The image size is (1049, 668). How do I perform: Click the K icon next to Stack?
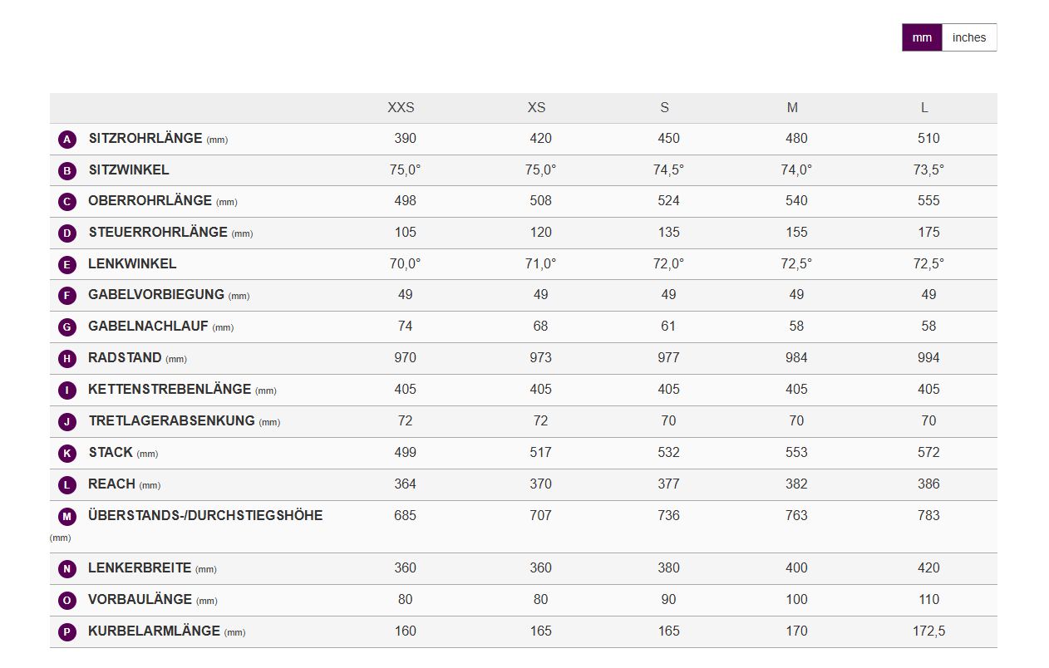pos(67,454)
